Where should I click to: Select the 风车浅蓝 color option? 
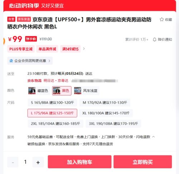pos(86,91)
